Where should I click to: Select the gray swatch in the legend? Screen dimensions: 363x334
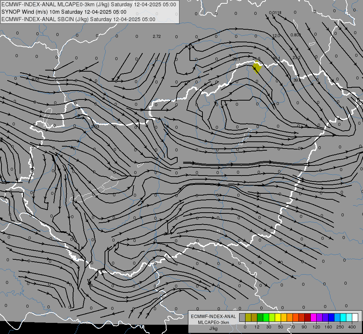(242, 317)
